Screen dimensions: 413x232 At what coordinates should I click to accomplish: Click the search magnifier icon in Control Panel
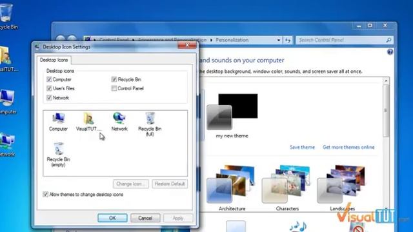[388, 40]
